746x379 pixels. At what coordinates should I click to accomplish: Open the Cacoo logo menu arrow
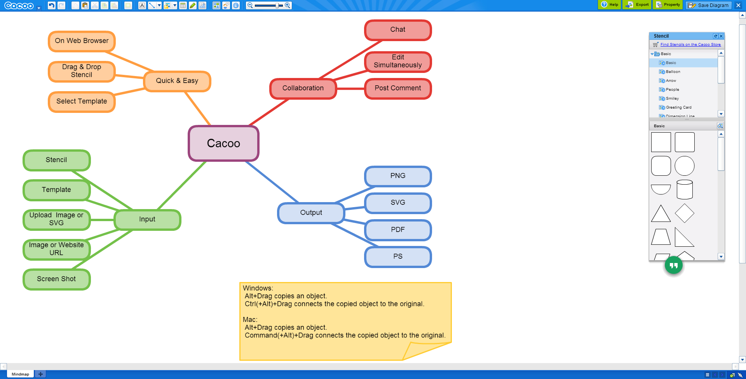point(39,8)
